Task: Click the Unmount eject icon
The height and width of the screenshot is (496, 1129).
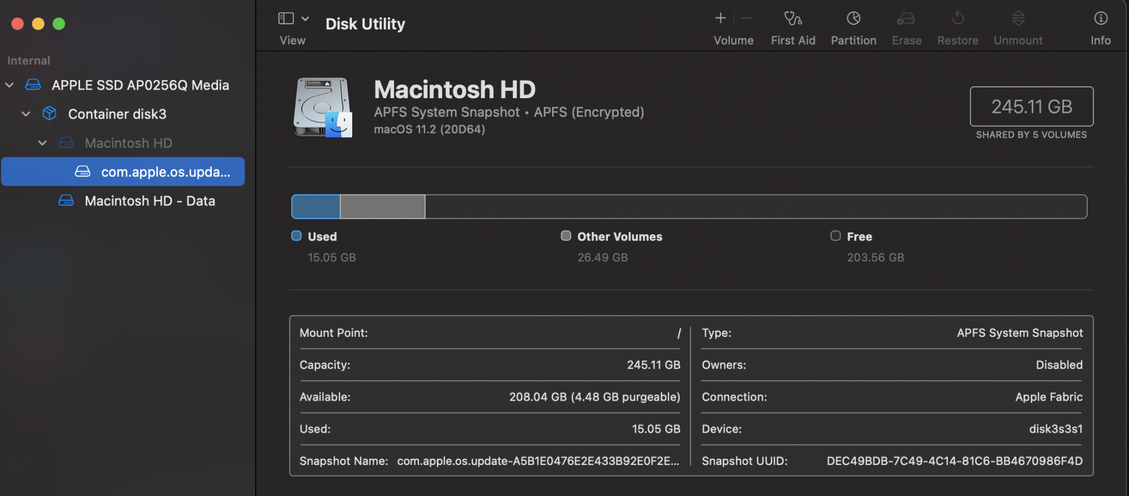Action: (1018, 19)
